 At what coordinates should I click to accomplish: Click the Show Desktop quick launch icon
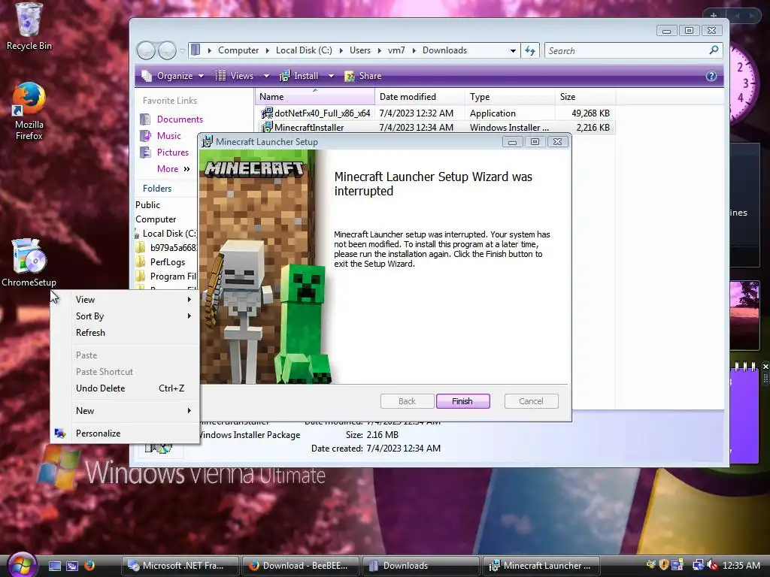[55, 566]
